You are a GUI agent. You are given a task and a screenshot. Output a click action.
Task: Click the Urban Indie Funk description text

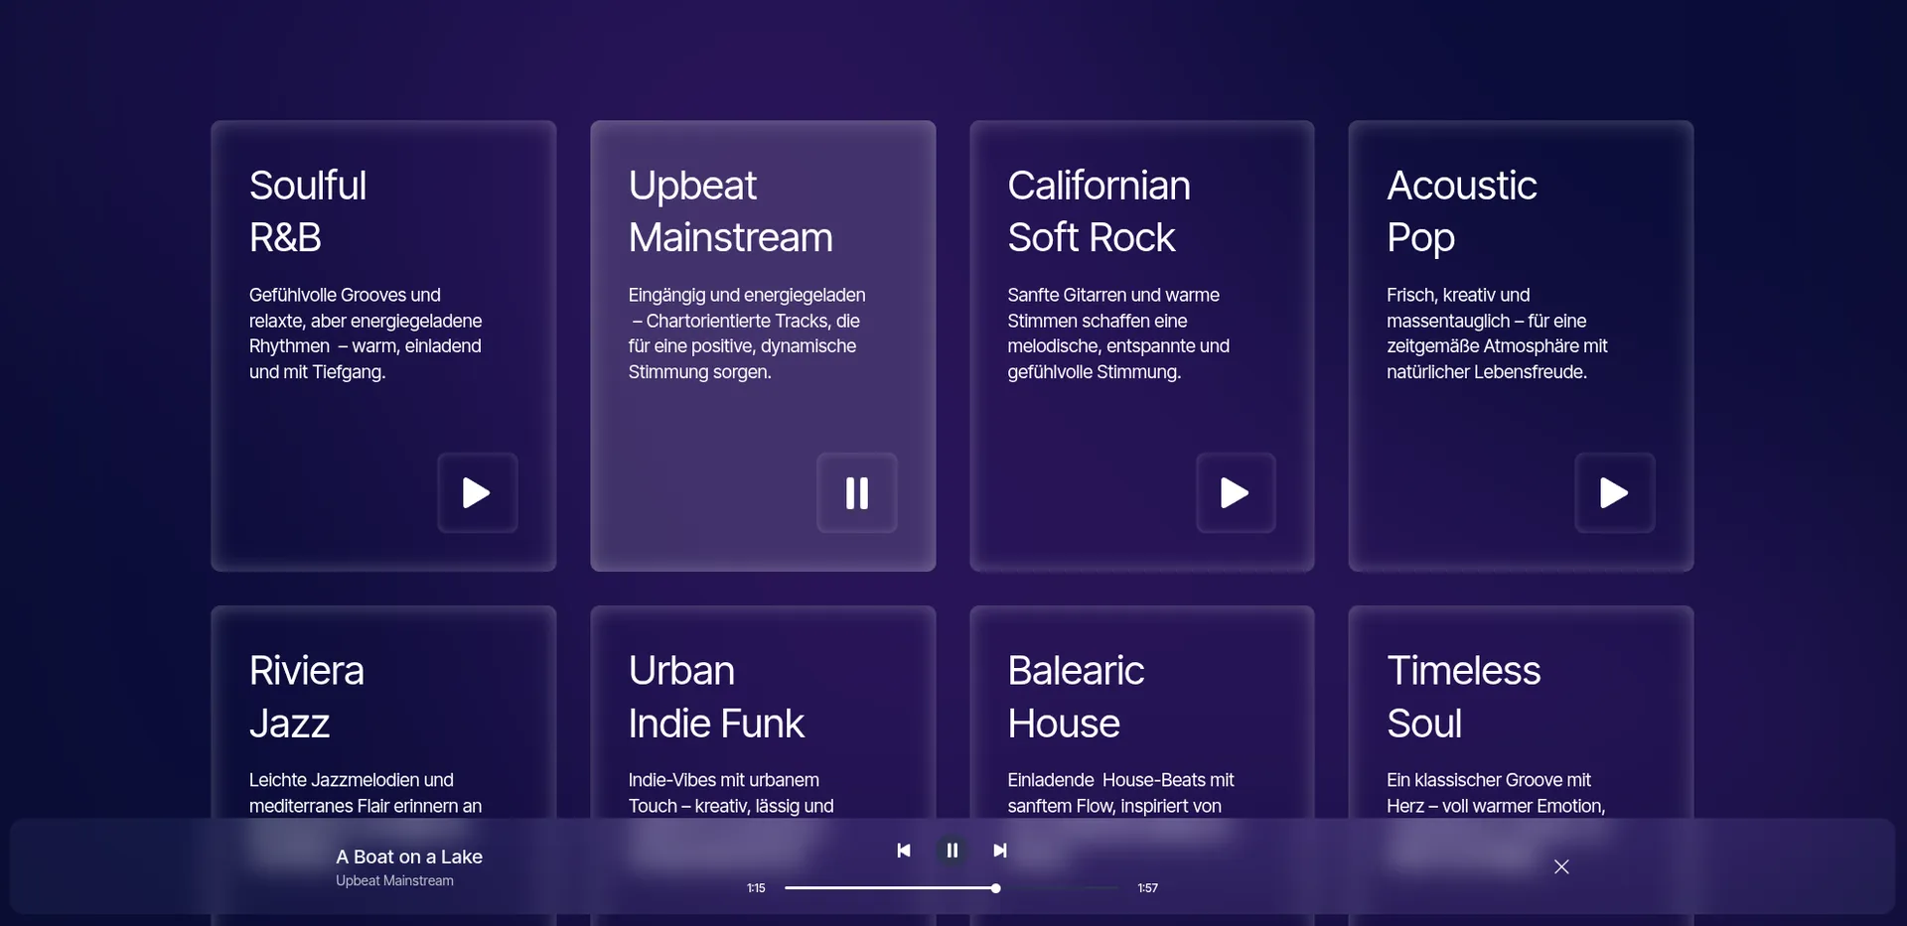click(731, 793)
